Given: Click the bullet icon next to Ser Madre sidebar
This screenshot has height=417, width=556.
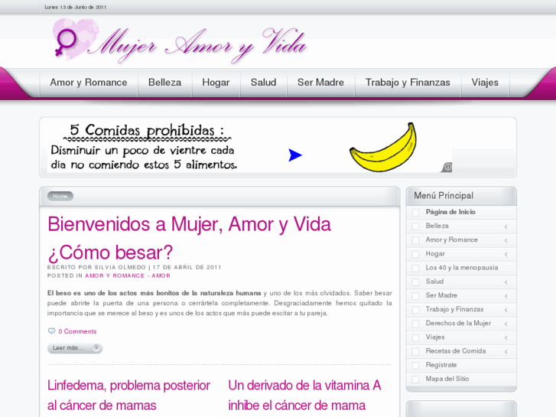Looking at the screenshot, I should [415, 295].
